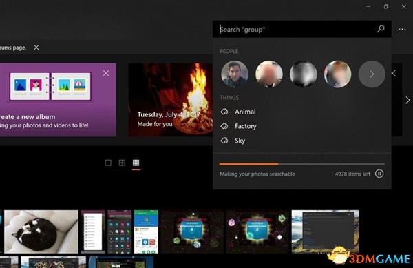Advance the album carousel with right arrow
The width and height of the screenshot is (413, 268).
point(407,100)
